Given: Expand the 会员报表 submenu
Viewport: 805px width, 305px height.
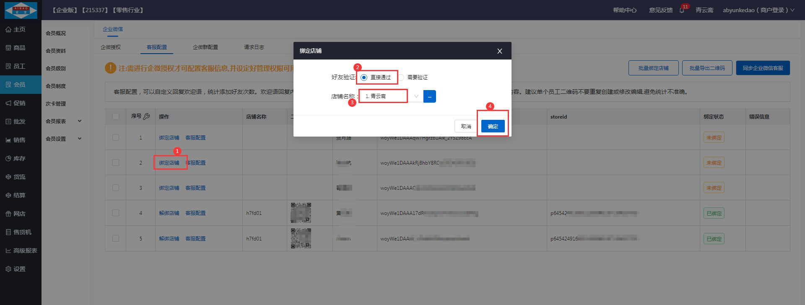Looking at the screenshot, I should 63,121.
